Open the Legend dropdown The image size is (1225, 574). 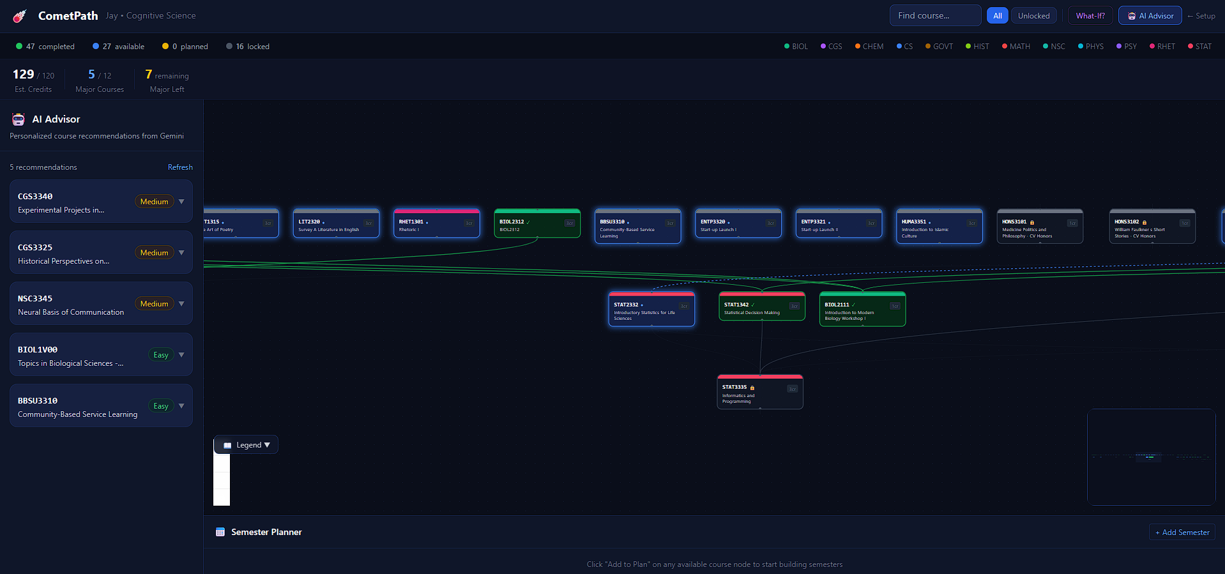(x=246, y=445)
